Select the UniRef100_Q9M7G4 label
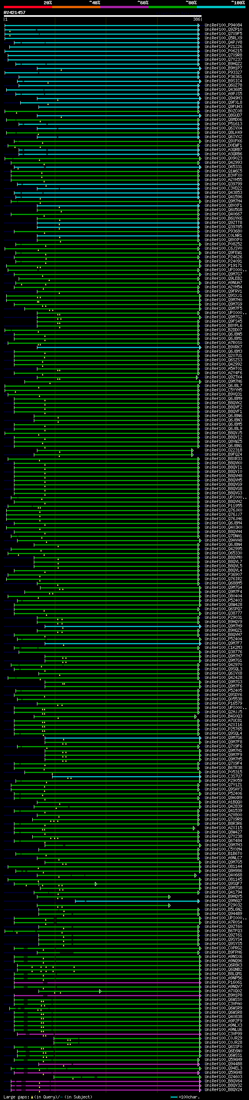 pyautogui.click(x=223, y=588)
